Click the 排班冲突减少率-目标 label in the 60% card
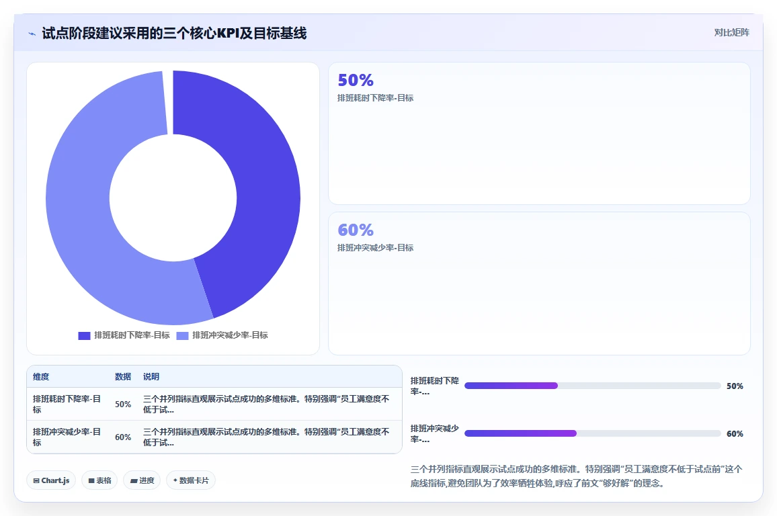Viewport: 777px width, 516px height. click(x=375, y=248)
